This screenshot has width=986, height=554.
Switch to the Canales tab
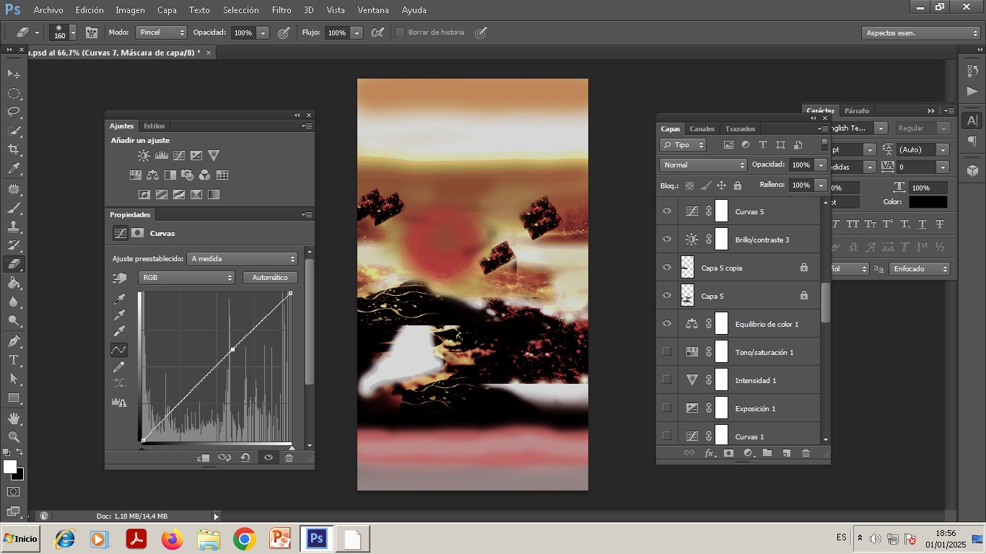tap(702, 128)
